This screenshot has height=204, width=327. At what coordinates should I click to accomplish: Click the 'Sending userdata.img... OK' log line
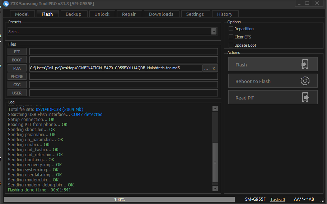(x=35, y=175)
